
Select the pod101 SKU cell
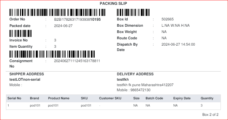[x=86, y=105]
